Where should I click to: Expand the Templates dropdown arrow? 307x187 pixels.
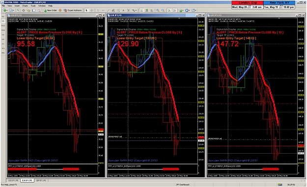195,10
